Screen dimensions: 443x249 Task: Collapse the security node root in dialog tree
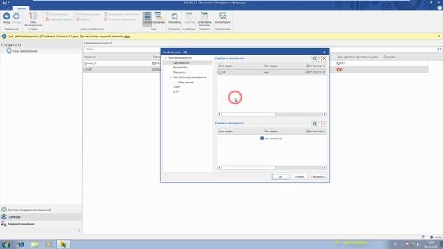pyautogui.click(x=166, y=58)
